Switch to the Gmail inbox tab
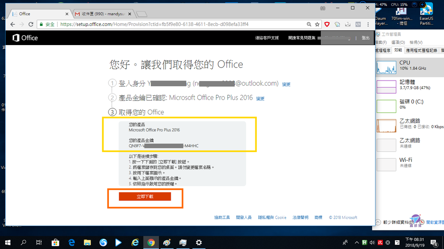Viewport: 444px width, 249px height. click(103, 14)
